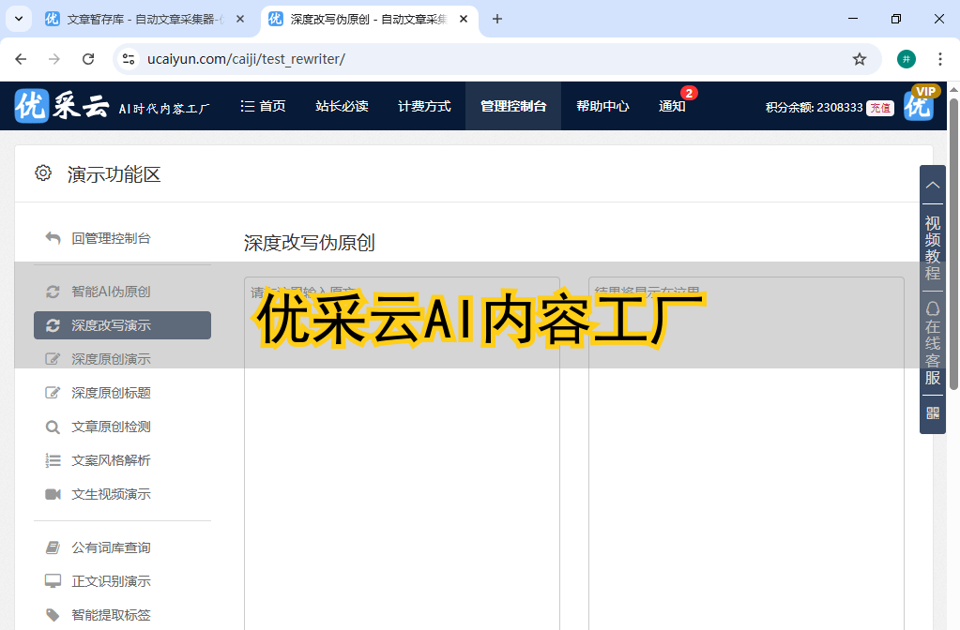Reload the page using browser refresh
Screen dimensions: 960x630
click(x=88, y=59)
